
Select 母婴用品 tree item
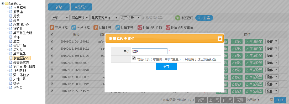coord(19,45)
